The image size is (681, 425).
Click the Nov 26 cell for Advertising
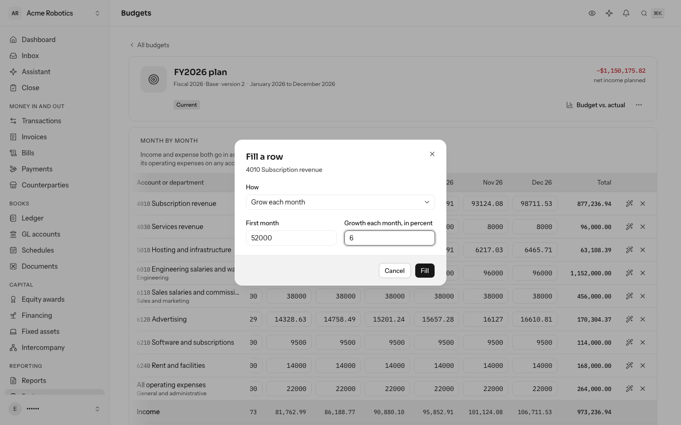(486, 319)
